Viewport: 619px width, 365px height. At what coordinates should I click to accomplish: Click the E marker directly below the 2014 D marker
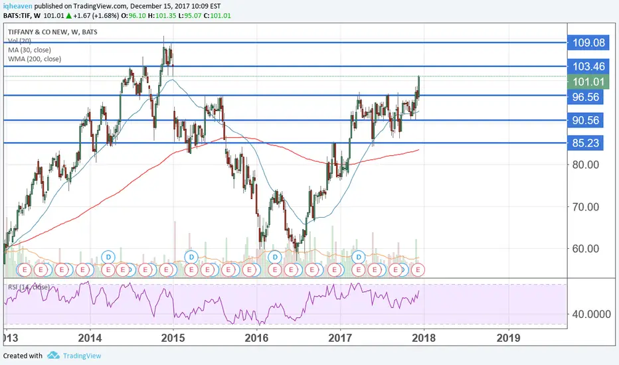[x=108, y=270]
